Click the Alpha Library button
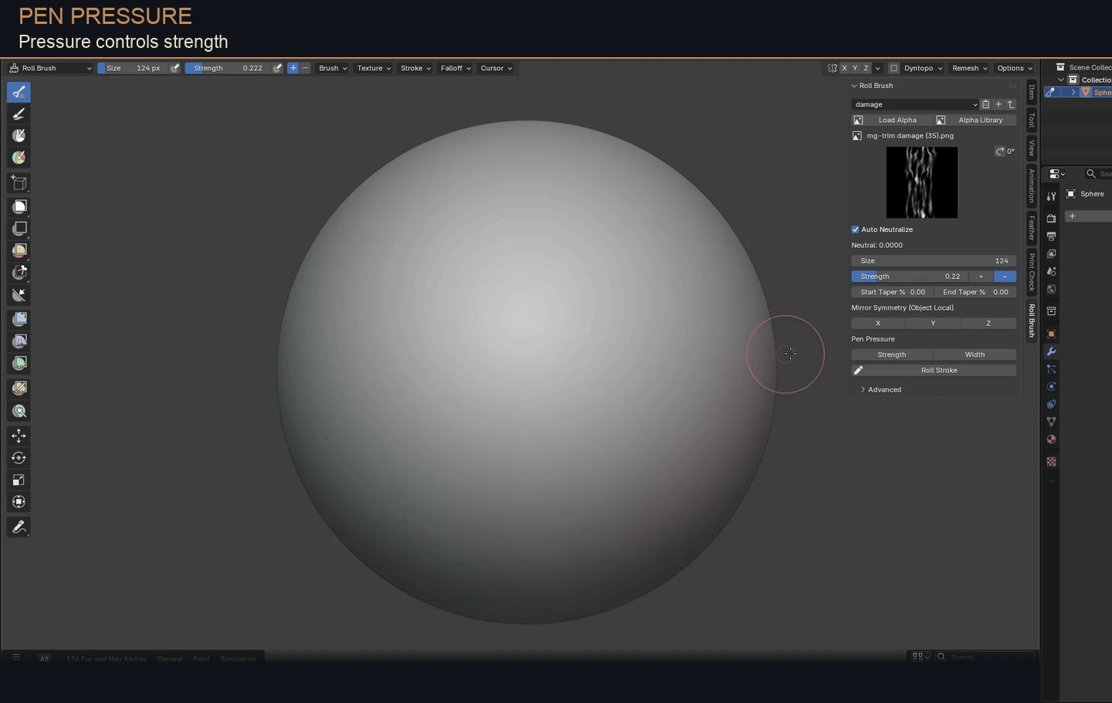1112x703 pixels. 975,121
